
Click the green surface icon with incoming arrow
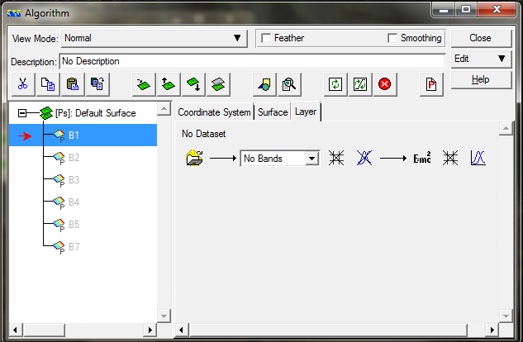click(x=144, y=84)
